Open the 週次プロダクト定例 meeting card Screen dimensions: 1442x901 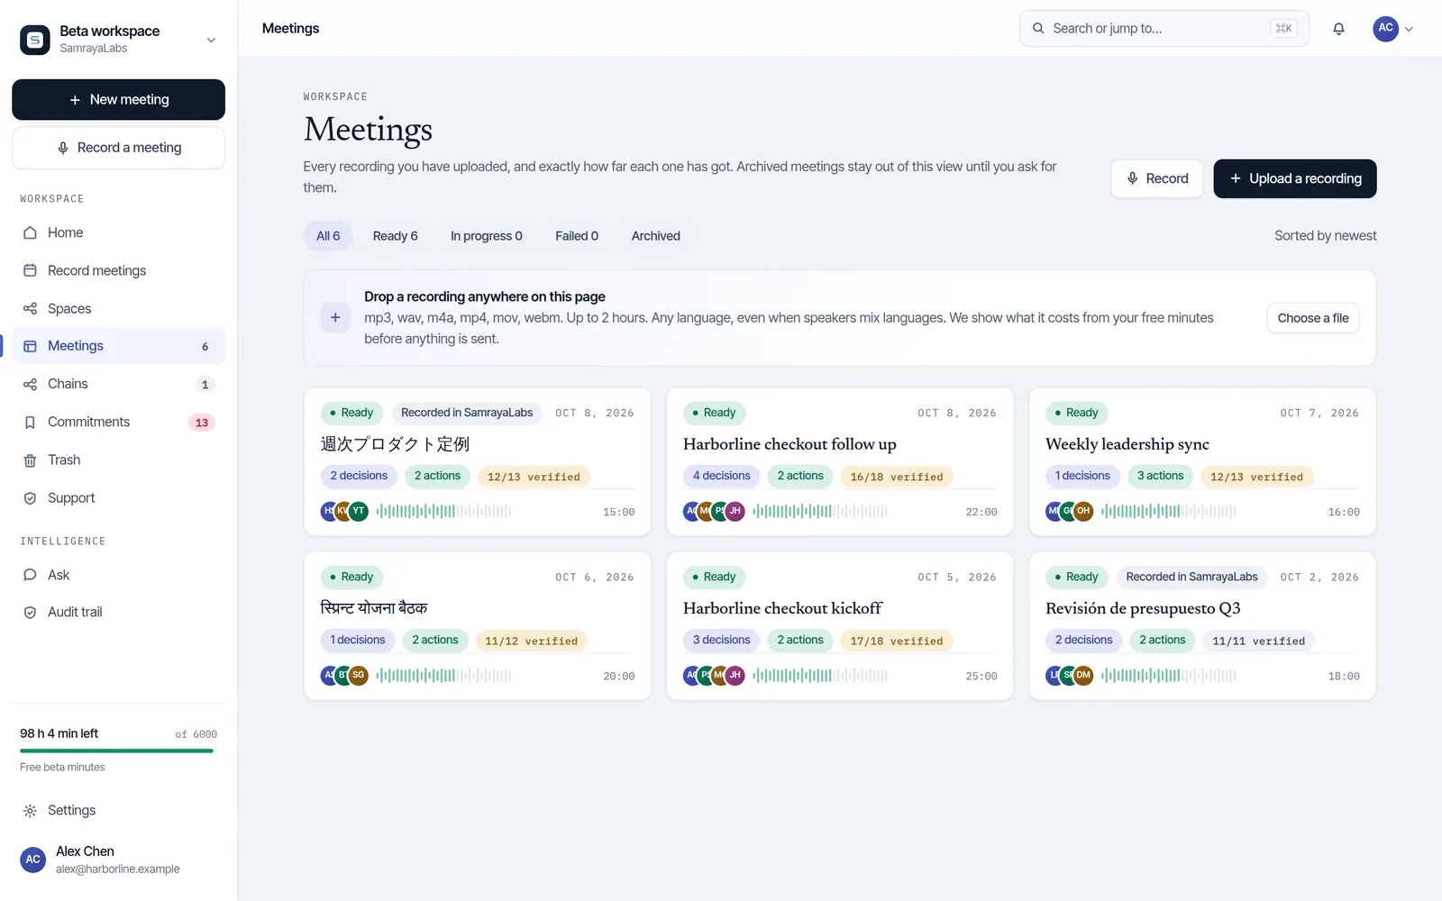(478, 461)
